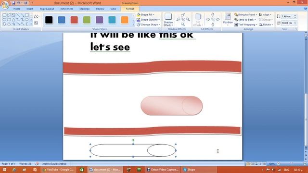Select the Format tab under Drawing Tools
Viewport: 308px width, 173px height.
[130, 9]
